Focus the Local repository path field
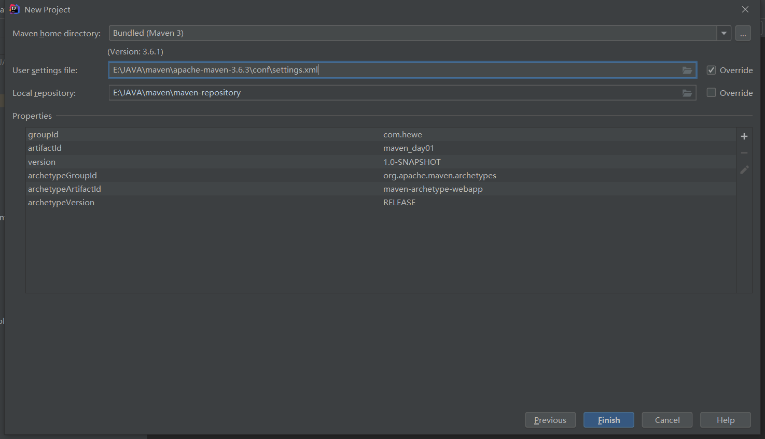 [x=402, y=93]
